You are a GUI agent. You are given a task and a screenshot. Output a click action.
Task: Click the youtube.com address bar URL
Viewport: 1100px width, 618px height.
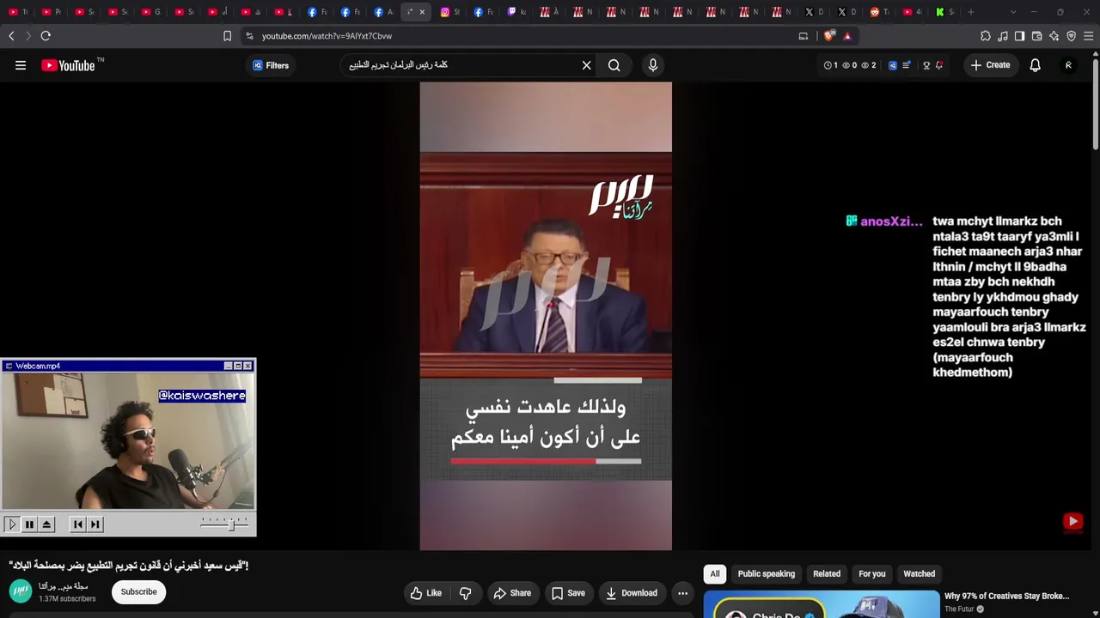click(327, 36)
